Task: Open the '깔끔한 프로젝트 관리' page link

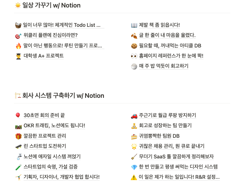Action: [45, 136]
